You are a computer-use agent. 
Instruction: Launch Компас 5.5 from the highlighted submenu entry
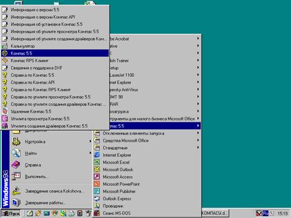point(55,53)
